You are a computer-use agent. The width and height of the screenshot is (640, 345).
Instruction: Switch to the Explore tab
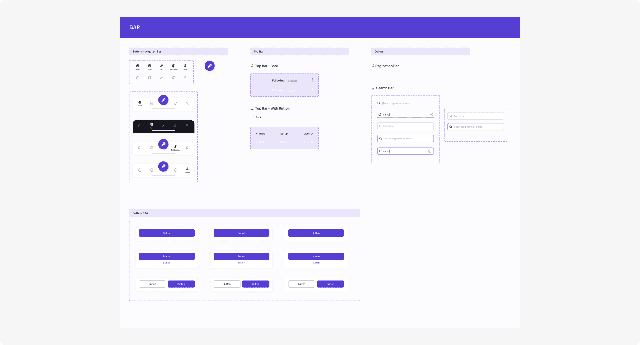point(292,81)
